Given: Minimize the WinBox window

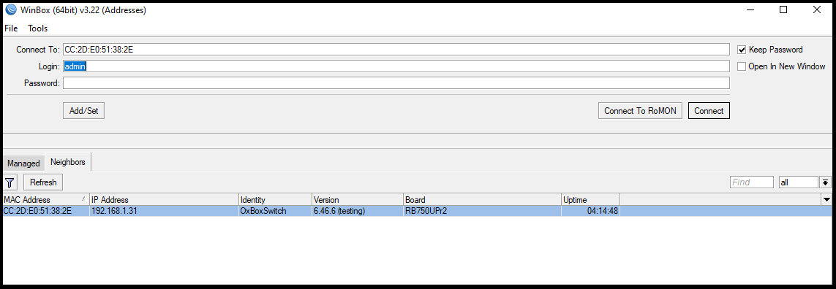Looking at the screenshot, I should pyautogui.click(x=750, y=9).
